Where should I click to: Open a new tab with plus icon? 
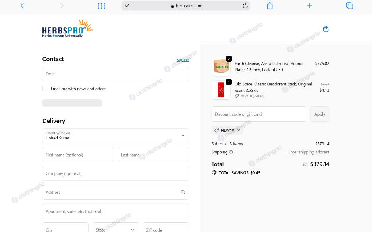click(310, 6)
